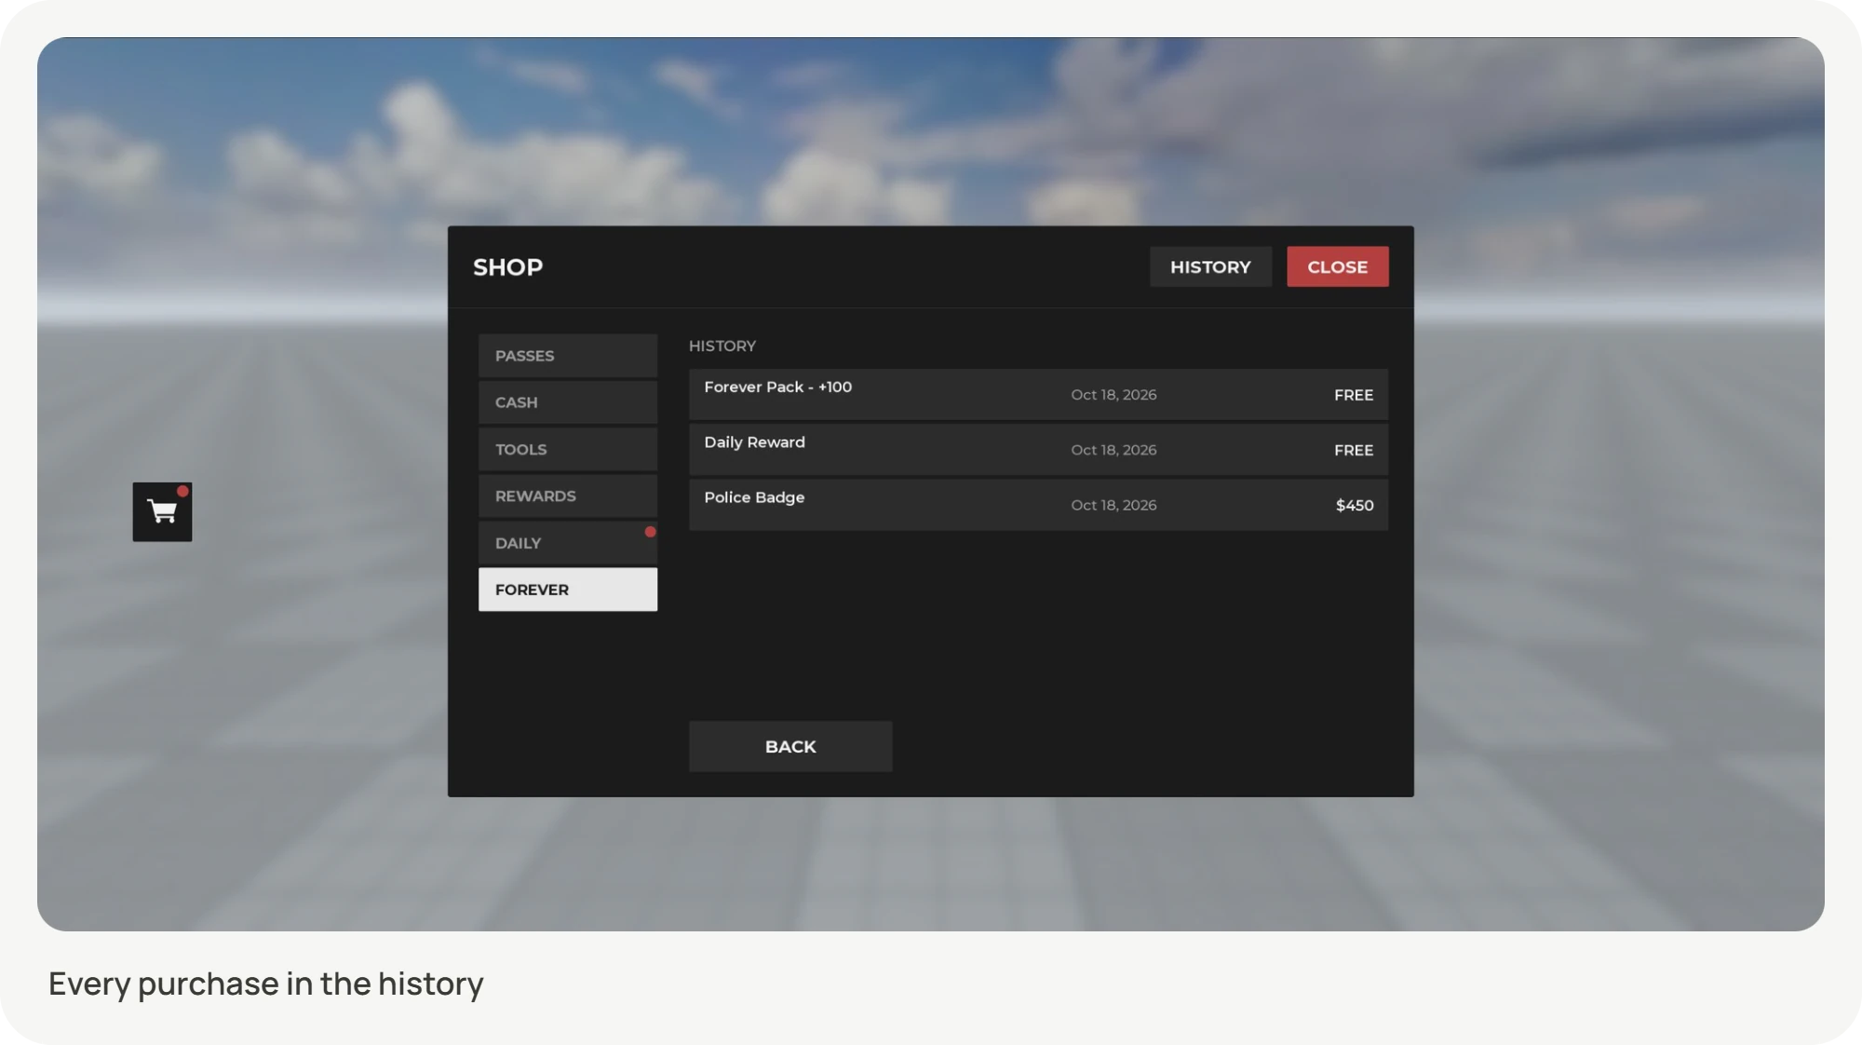Click the HISTORY section heading above the list

pyautogui.click(x=722, y=346)
